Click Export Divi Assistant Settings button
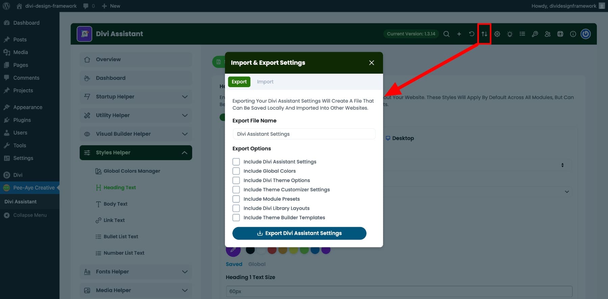 pyautogui.click(x=299, y=233)
